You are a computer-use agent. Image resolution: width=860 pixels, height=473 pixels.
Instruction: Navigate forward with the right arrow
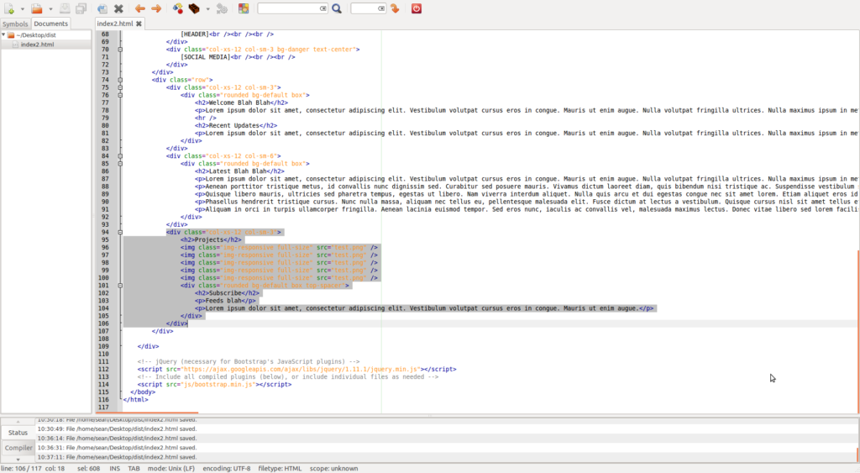click(x=156, y=8)
